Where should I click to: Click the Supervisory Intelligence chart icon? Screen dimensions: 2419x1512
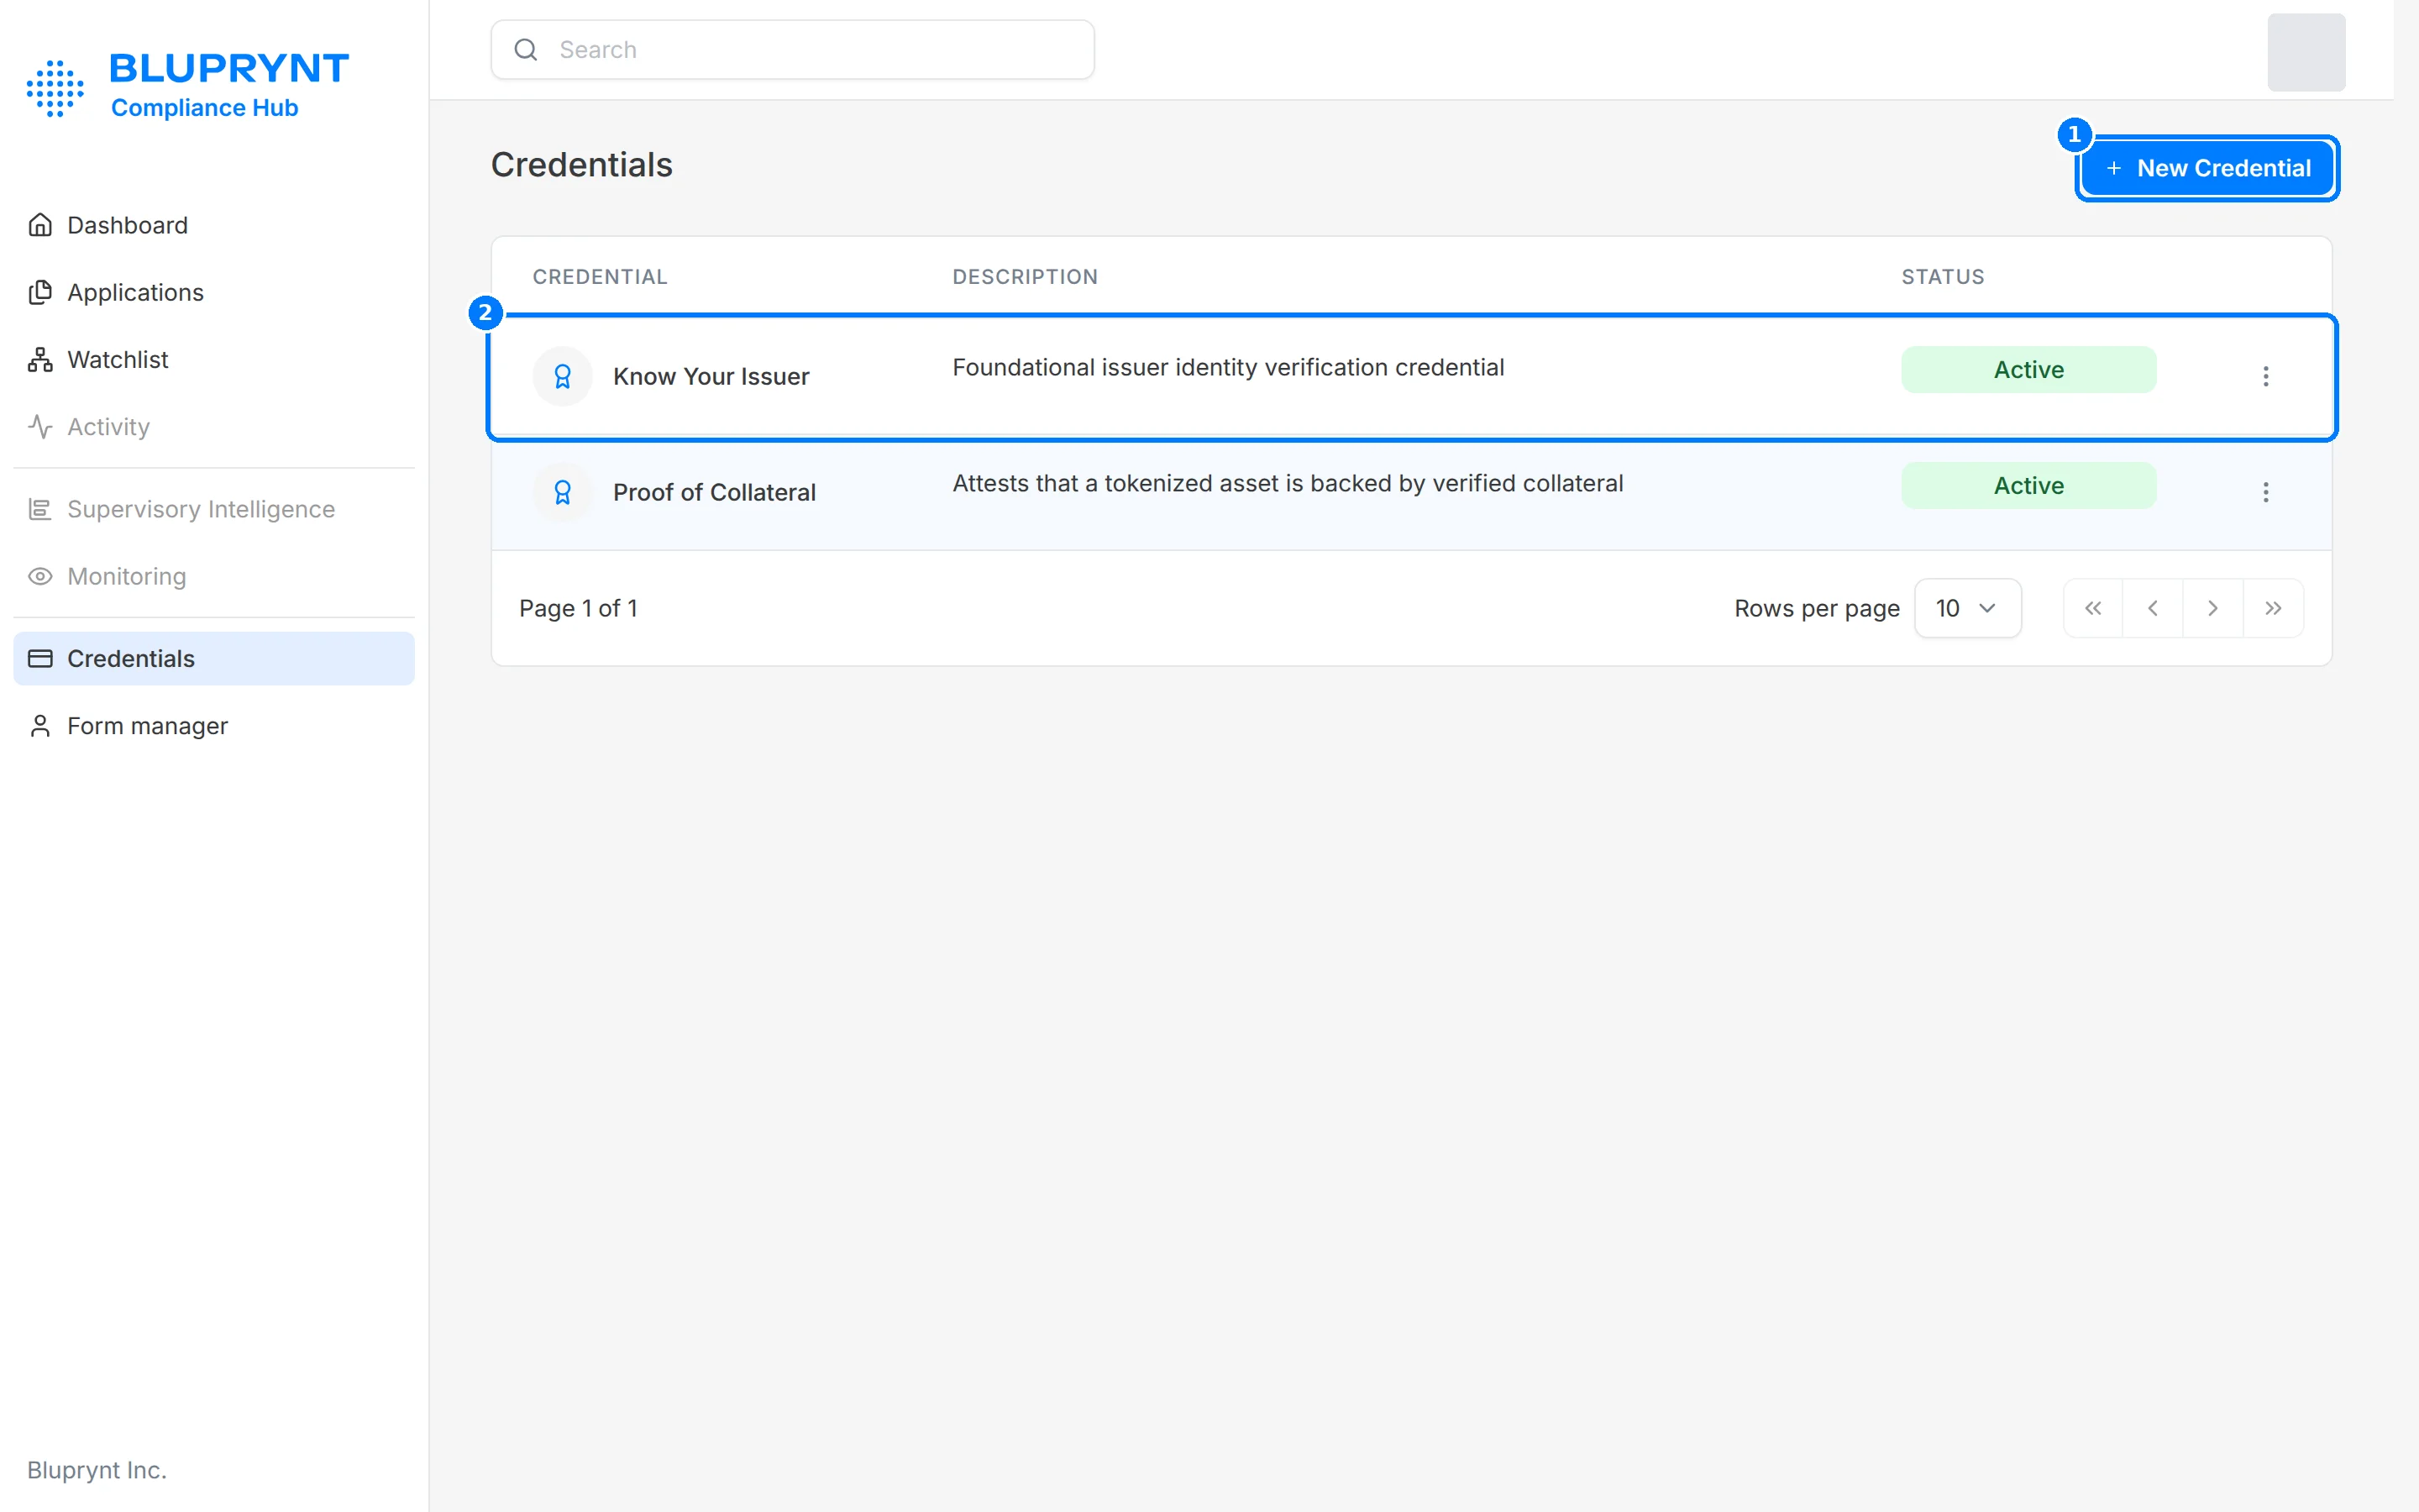click(x=40, y=509)
